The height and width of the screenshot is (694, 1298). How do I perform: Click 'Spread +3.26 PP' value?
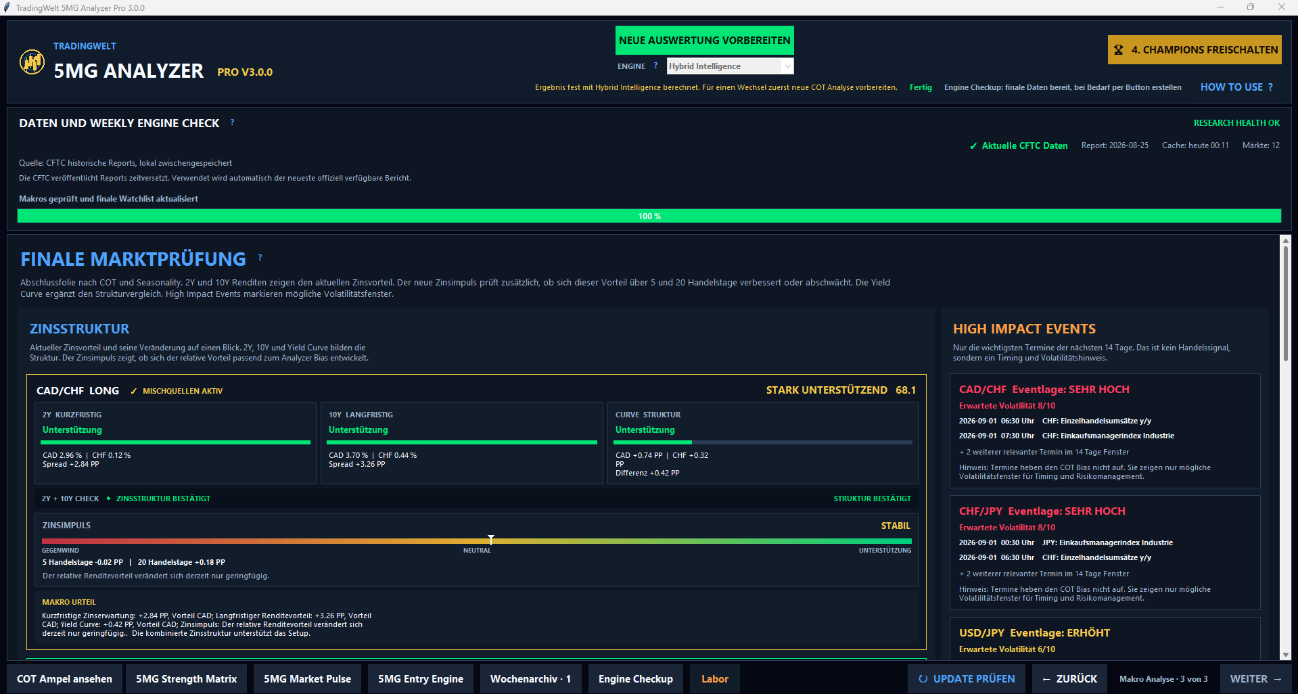(x=356, y=464)
